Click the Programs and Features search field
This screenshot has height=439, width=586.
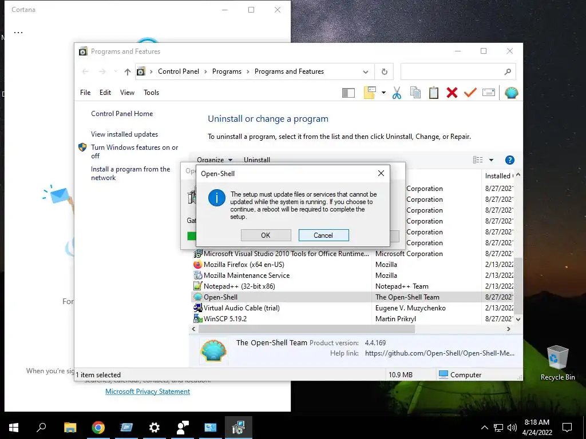pyautogui.click(x=458, y=71)
